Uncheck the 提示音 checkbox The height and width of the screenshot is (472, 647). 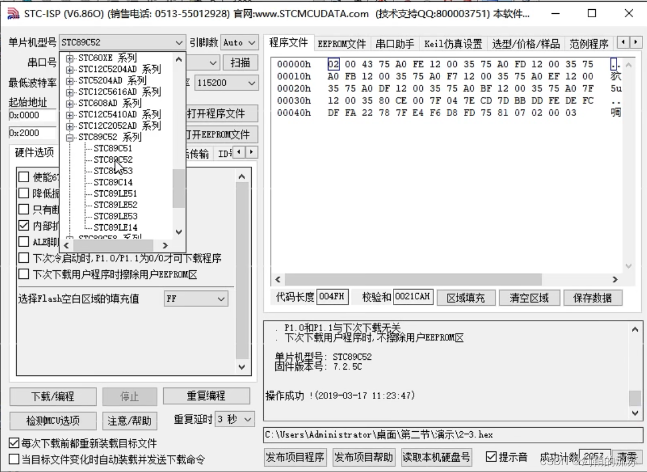pos(491,456)
